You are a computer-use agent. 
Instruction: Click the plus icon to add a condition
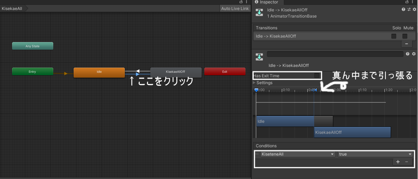tap(398, 162)
